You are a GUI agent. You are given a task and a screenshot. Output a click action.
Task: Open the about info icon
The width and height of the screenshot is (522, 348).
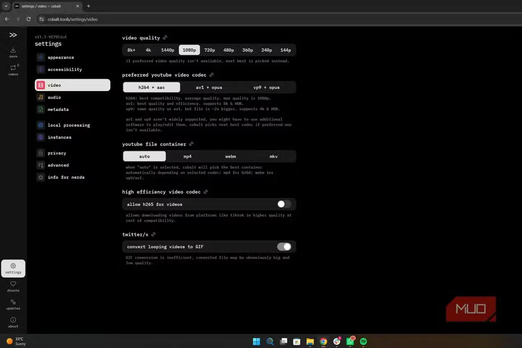(x=13, y=320)
